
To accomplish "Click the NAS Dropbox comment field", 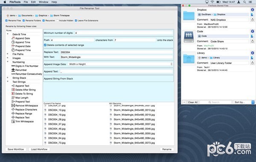I will (x=229, y=20).
